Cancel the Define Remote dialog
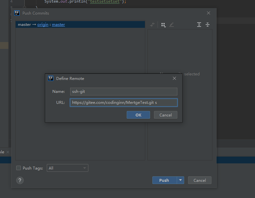Screen dimensions: 255x198 pos(166,115)
